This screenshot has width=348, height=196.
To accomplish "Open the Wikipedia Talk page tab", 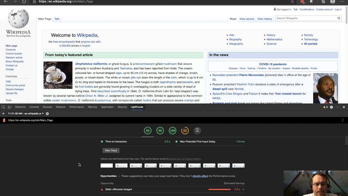I will (x=57, y=19).
